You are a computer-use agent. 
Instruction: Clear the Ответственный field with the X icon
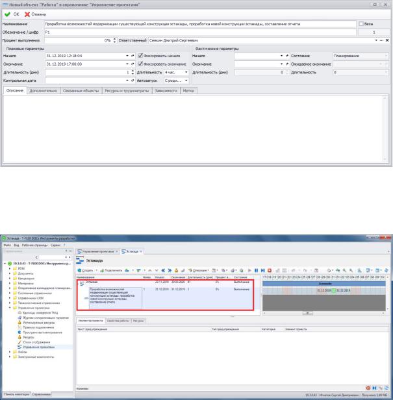tap(387, 40)
